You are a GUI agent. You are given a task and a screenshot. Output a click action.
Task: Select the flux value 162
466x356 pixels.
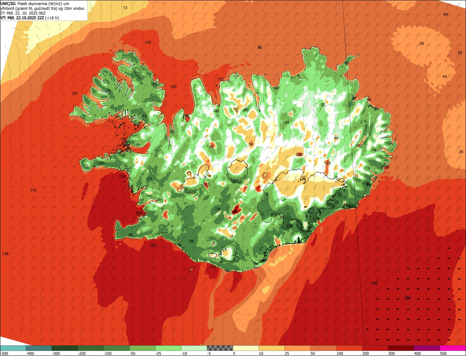click(x=173, y=87)
